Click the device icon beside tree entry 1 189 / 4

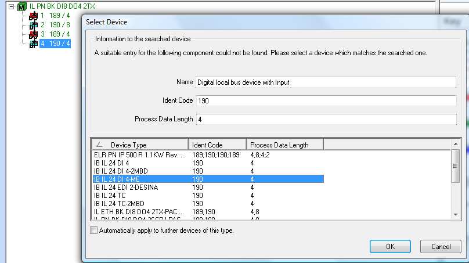(x=33, y=16)
